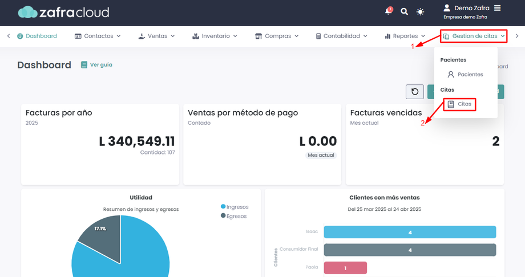This screenshot has width=525, height=277.
Task: Click the Utilidad chart heading
Action: click(141, 198)
